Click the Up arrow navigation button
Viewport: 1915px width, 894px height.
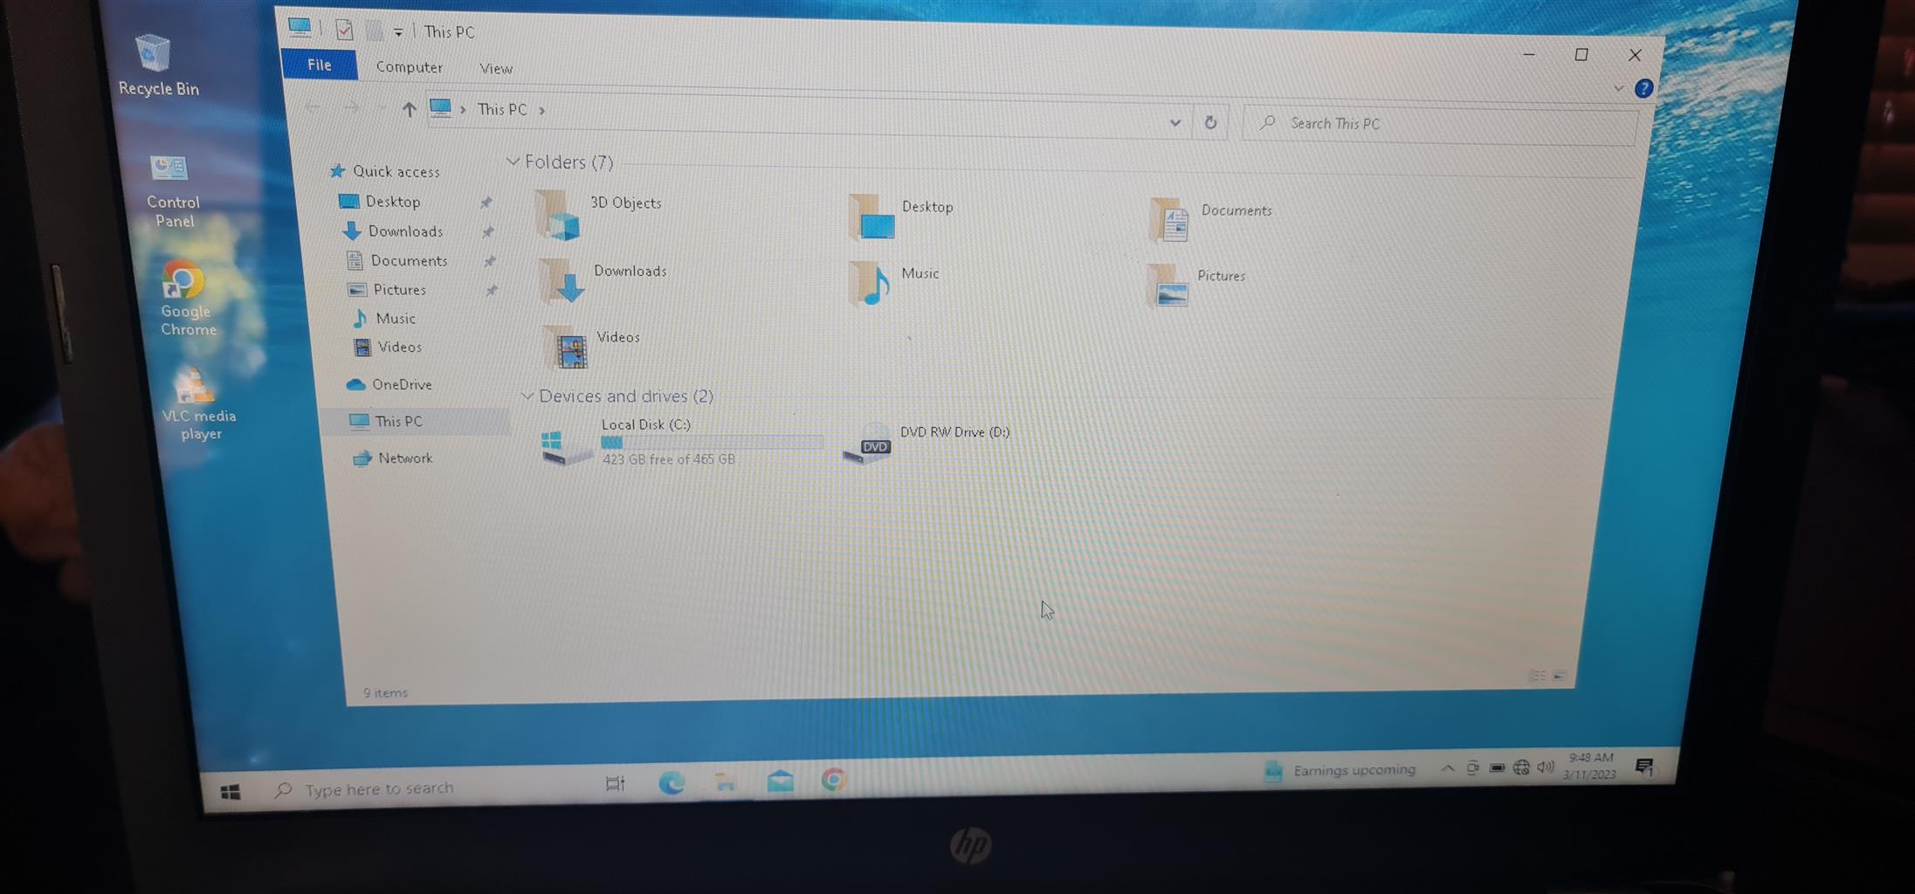409,109
